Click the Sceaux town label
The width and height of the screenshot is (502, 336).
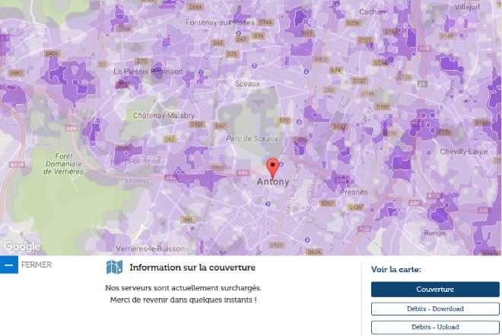(x=247, y=84)
